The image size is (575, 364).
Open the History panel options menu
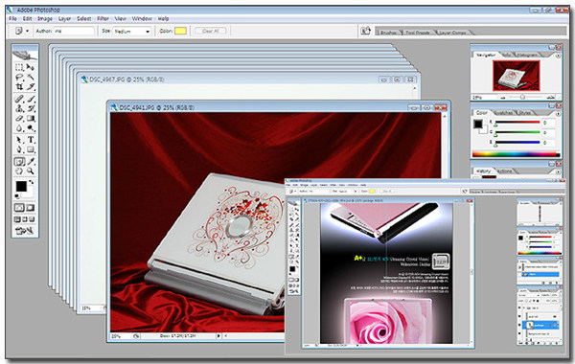558,171
